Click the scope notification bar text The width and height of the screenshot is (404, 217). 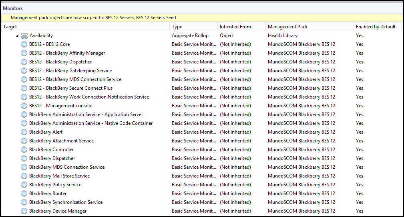(93, 18)
